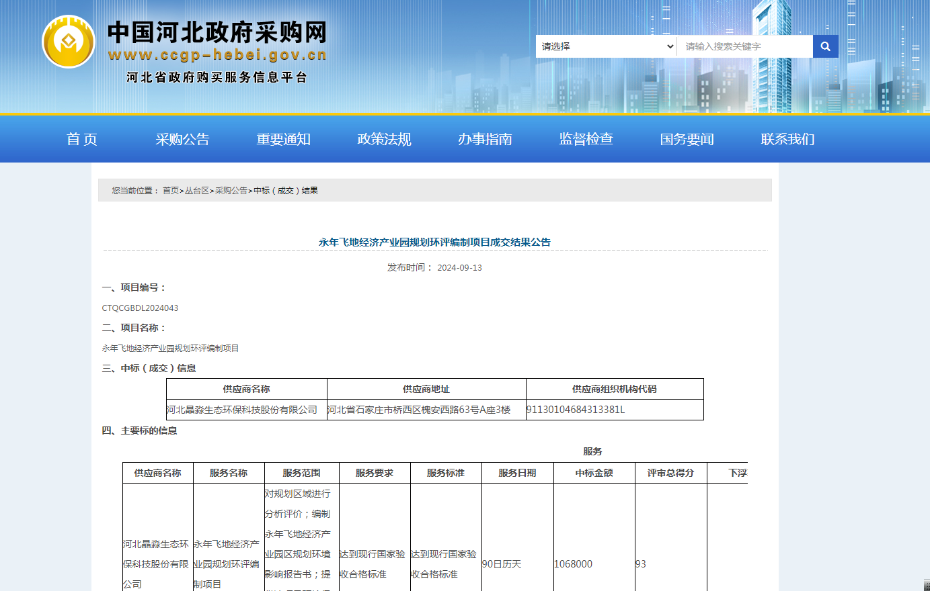Click 评审总得分 column header
The width and height of the screenshot is (930, 591).
pos(671,473)
